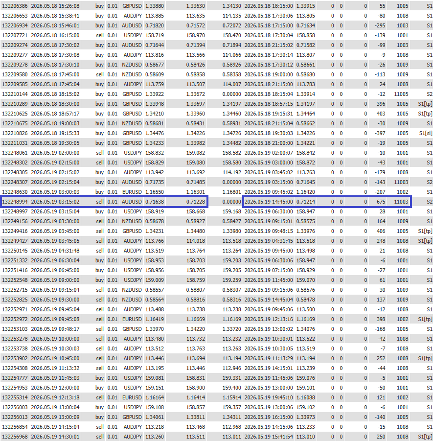Click close price 1.34464
433x441 pixels.
click(x=306, y=114)
